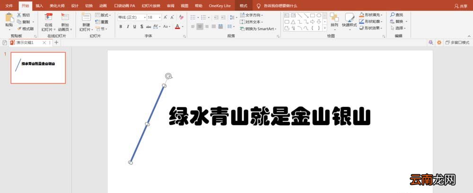Screen dimensions: 473x193
Task: Click the Quick Styles (快速样式) icon
Action: tap(350, 17)
